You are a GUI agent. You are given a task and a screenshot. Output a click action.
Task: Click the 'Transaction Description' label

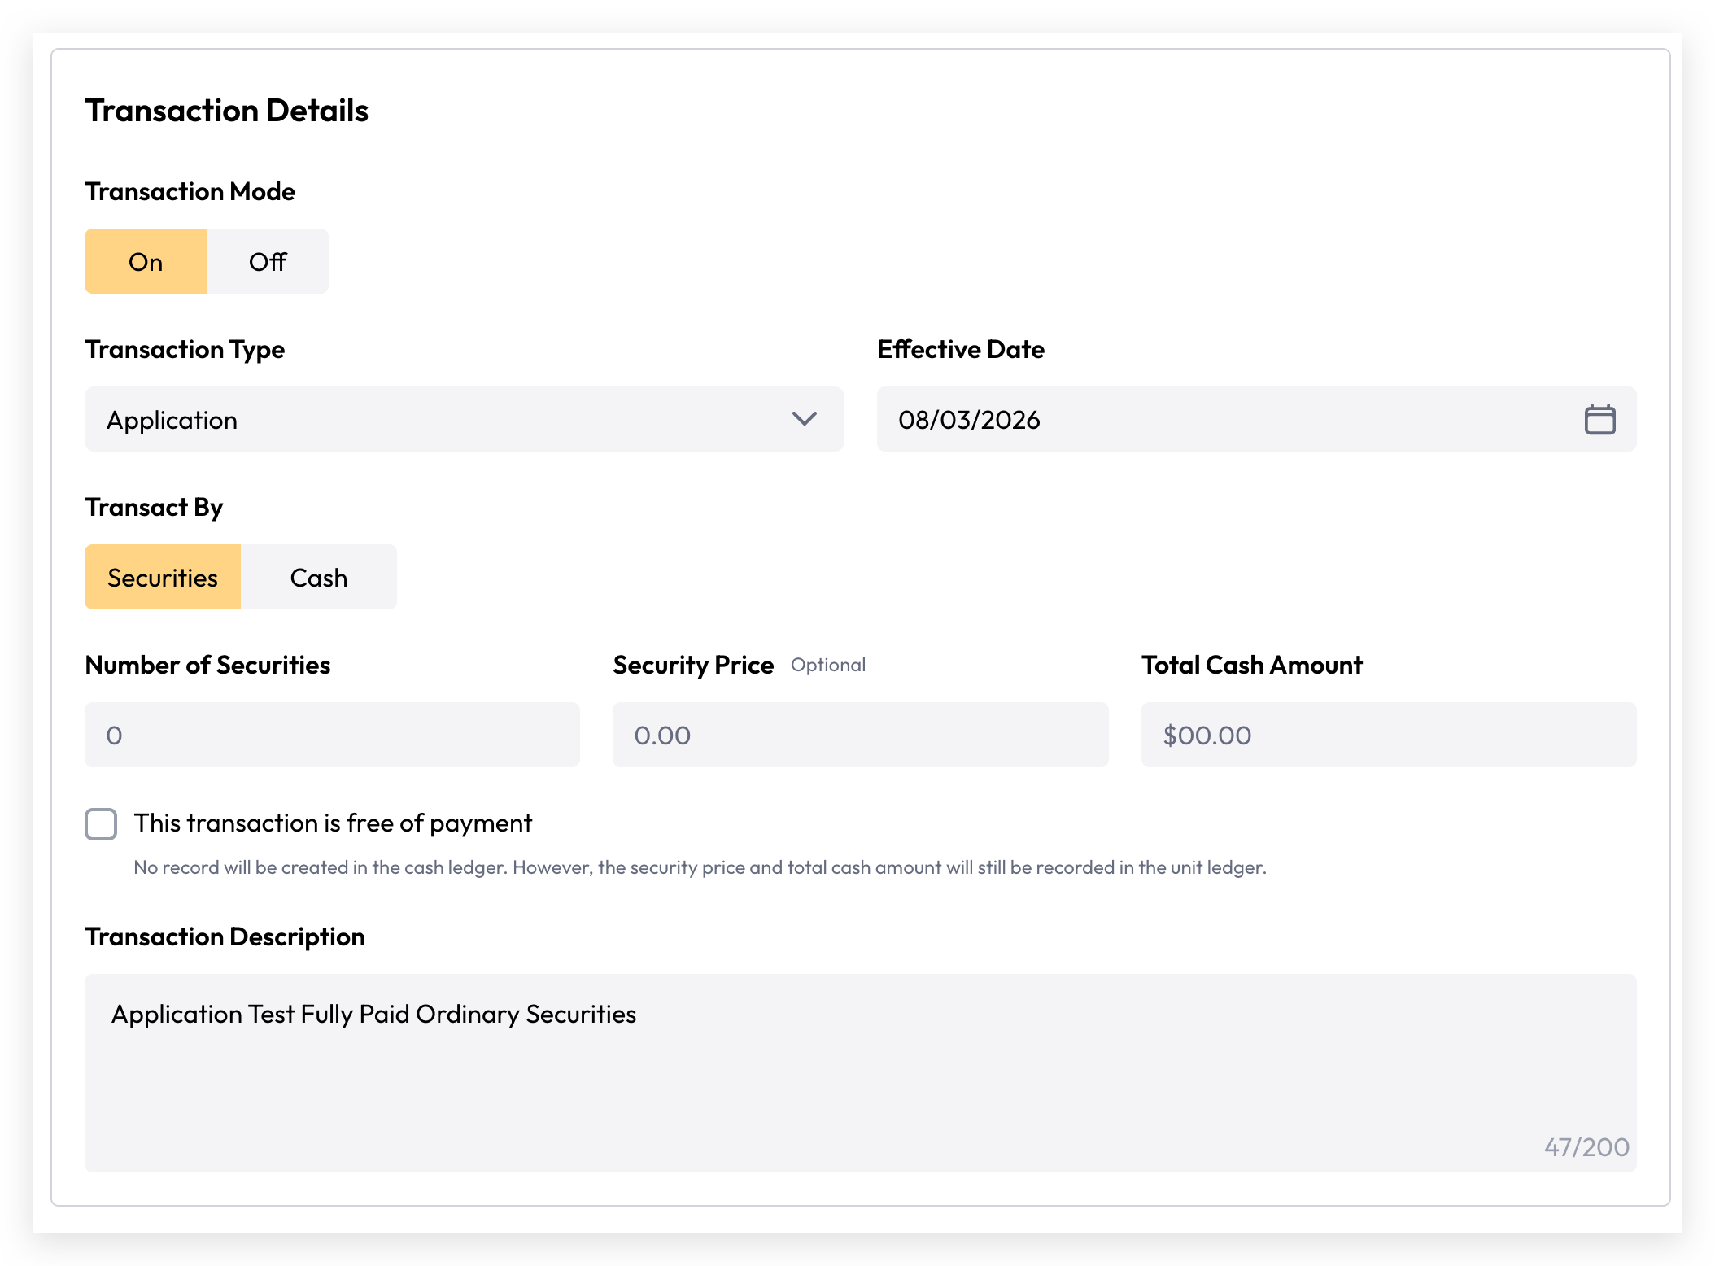pos(225,937)
